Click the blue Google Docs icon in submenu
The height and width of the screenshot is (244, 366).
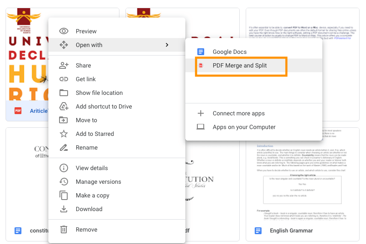pos(200,52)
